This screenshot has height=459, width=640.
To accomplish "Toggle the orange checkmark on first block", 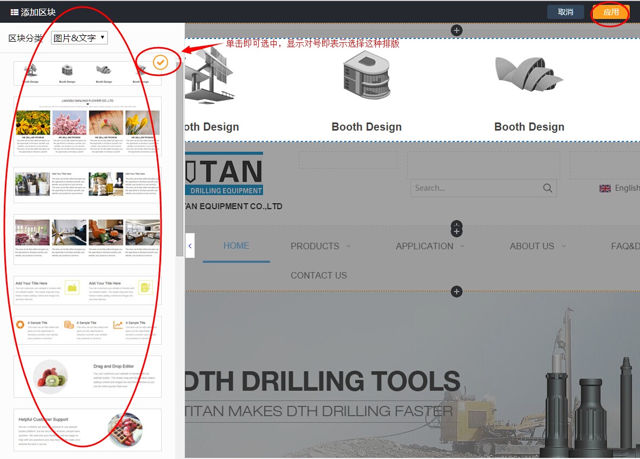I will coord(160,63).
